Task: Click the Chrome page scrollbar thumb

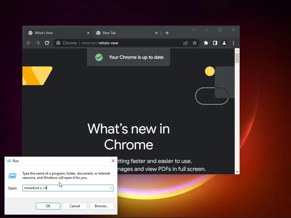Action: pyautogui.click(x=237, y=58)
